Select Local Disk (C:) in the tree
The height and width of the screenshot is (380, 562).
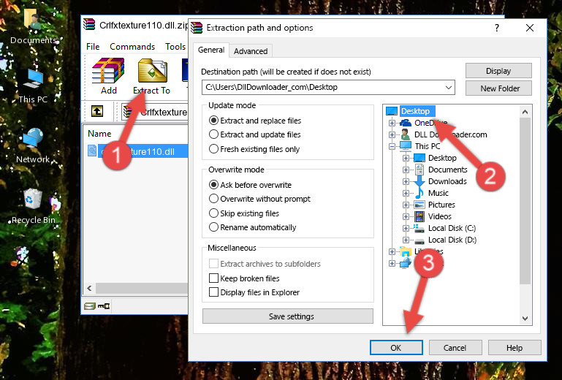tap(452, 228)
